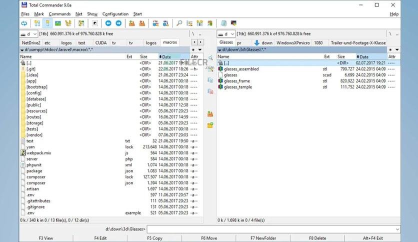Click the URL new FTP connection icon
The height and width of the screenshot is (242, 418).
[x=165, y=23]
